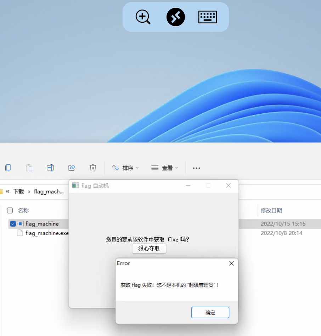Expand the « breadcrumb path chevron
Viewport: 321px width, 336px height.
pos(7,192)
